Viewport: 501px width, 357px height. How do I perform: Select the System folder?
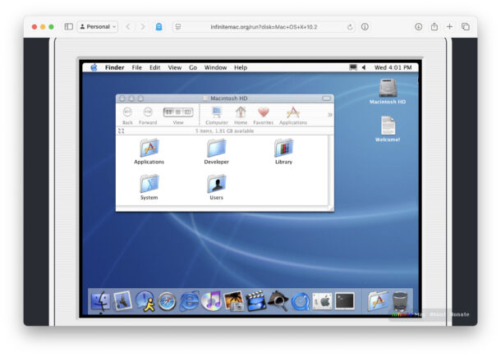point(149,184)
